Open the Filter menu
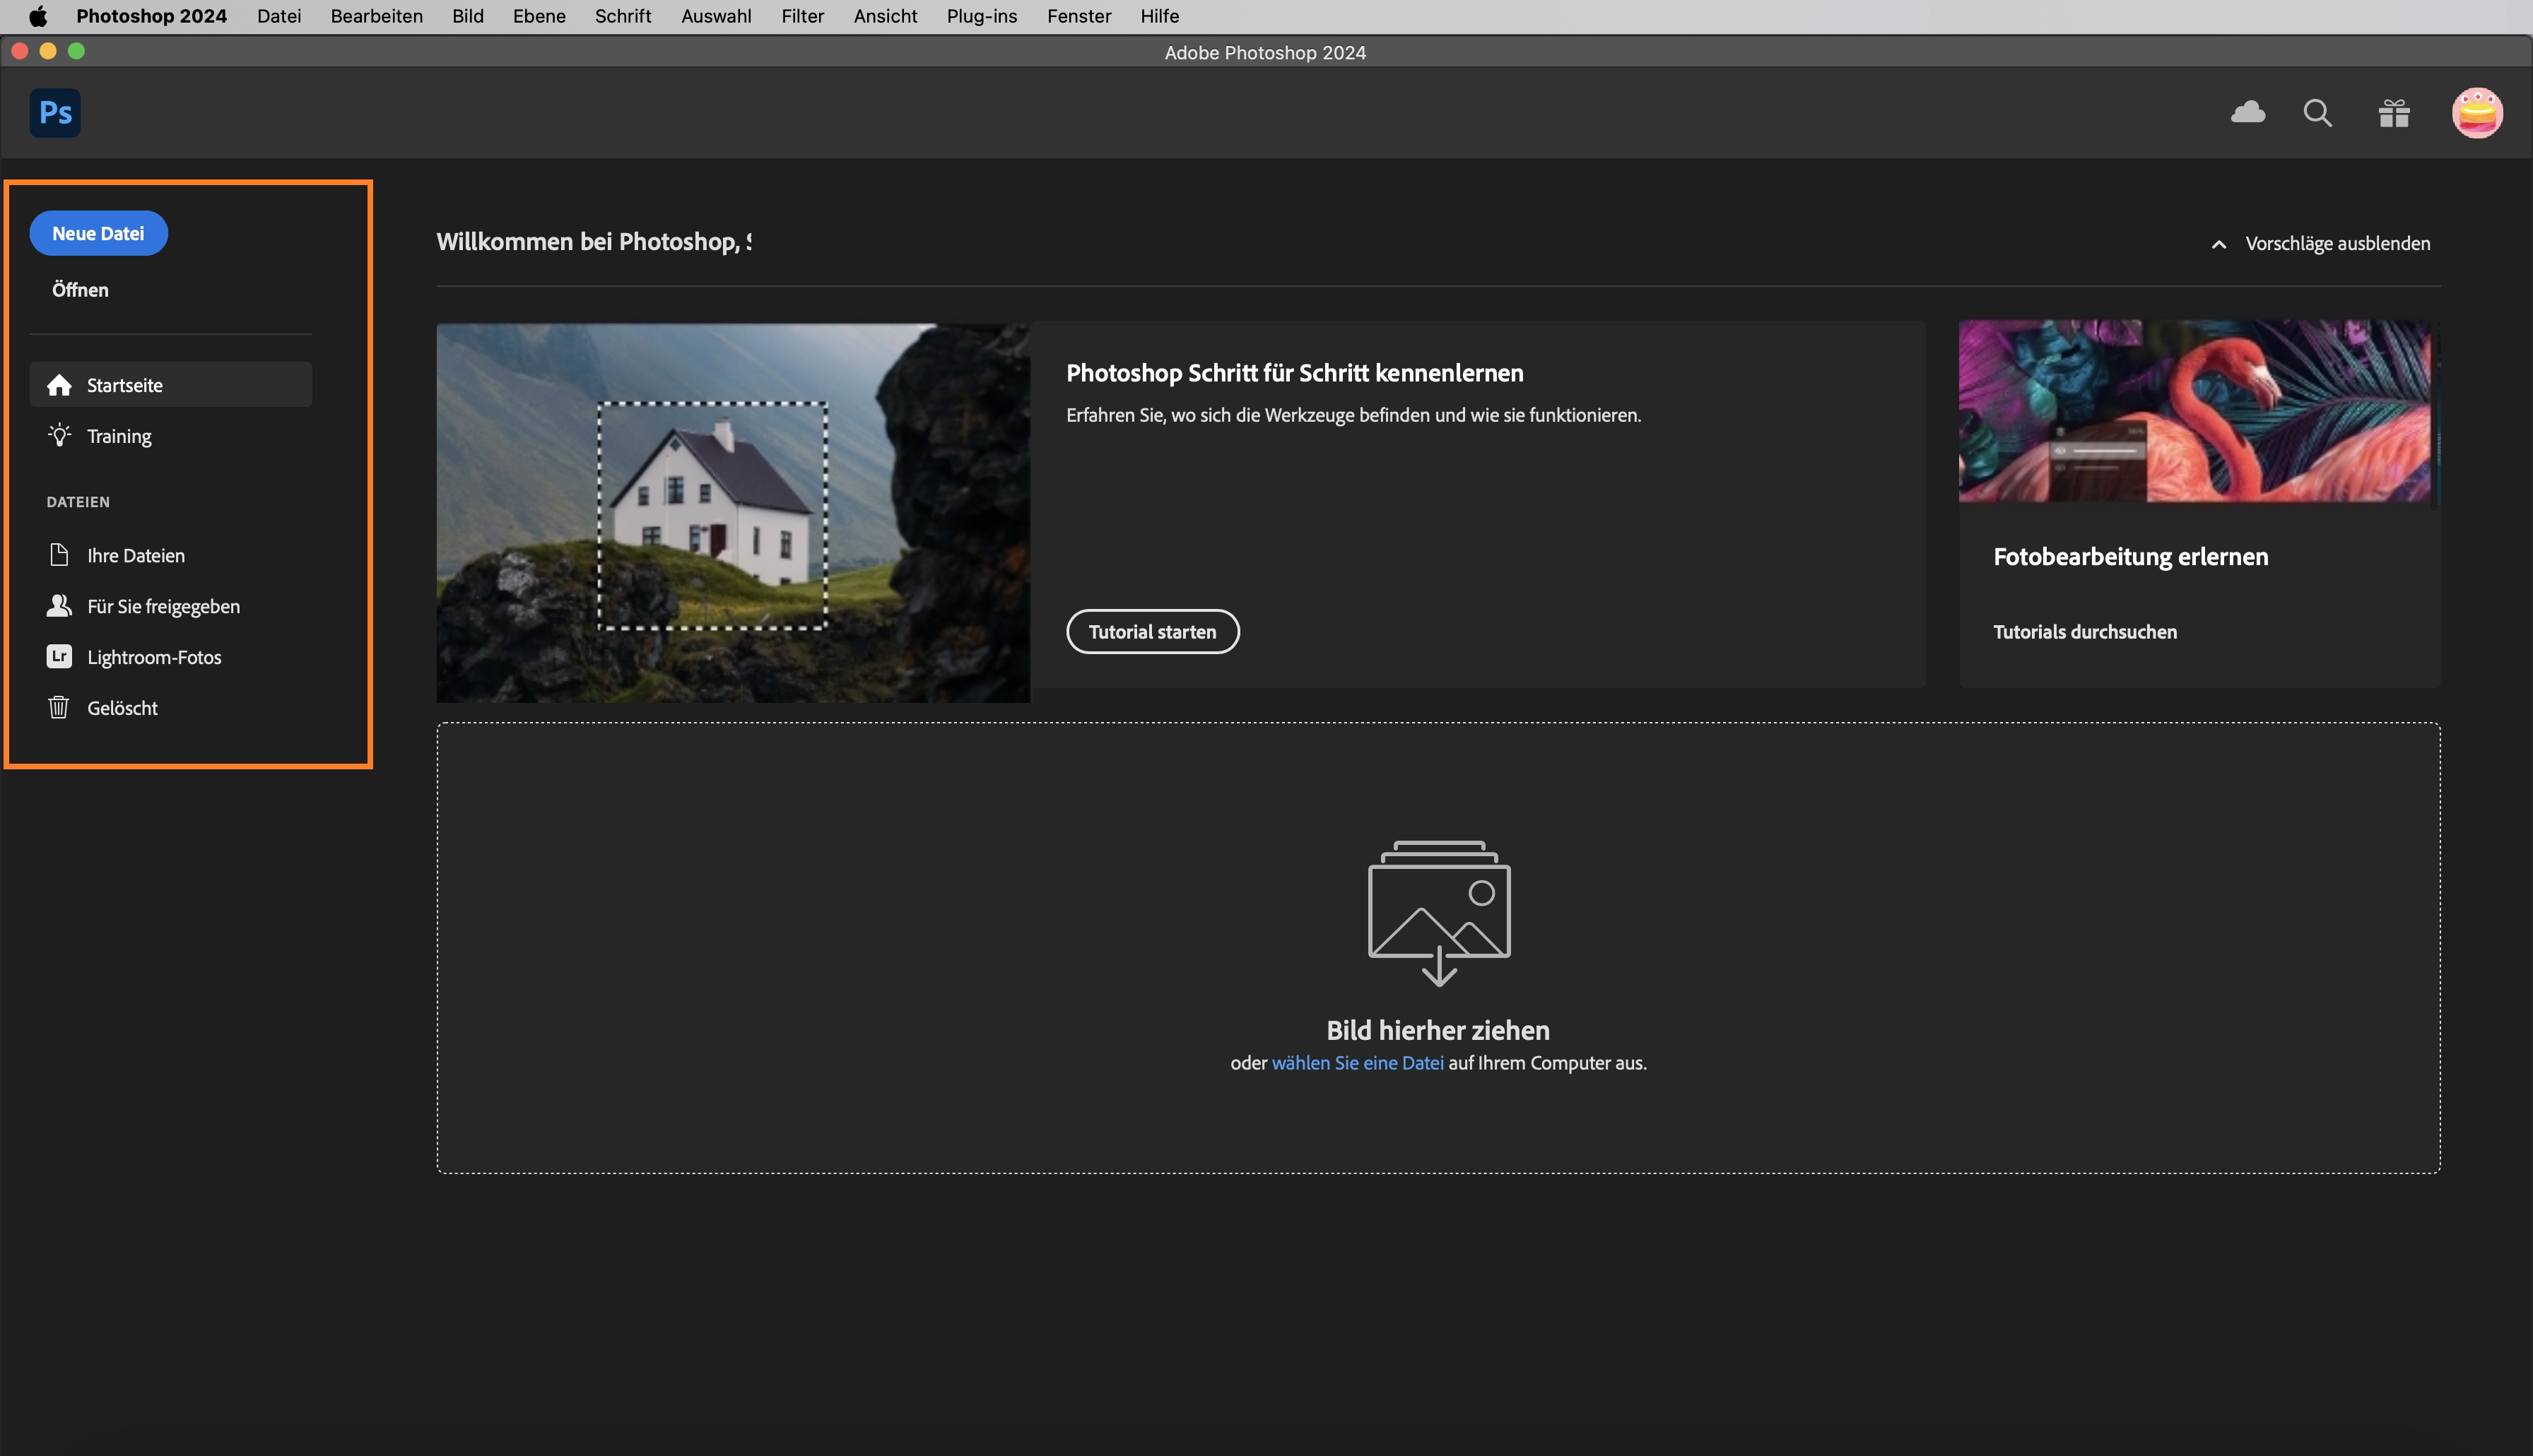2533x1456 pixels. click(802, 16)
